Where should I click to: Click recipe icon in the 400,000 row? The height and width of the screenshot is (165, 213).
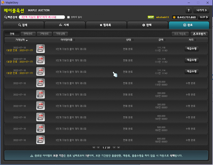pyautogui.click(x=40, y=117)
